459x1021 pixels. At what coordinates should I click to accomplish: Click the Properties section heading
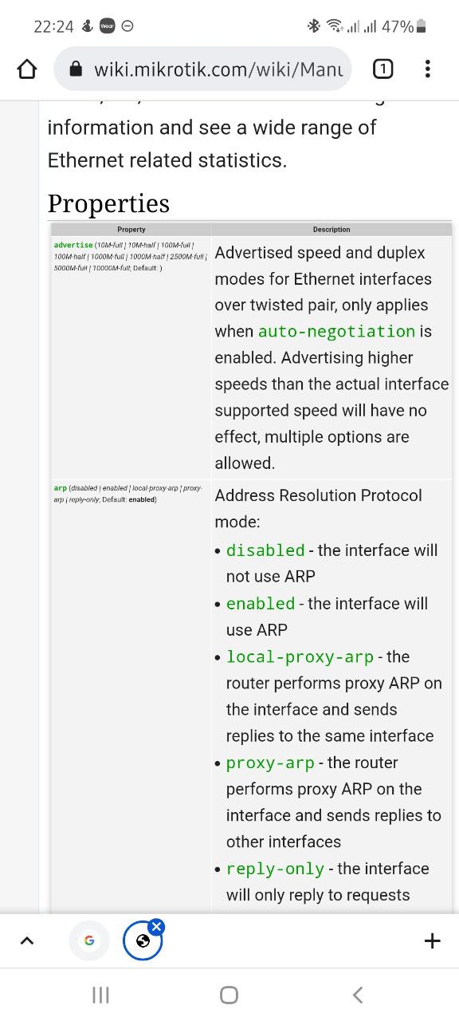(x=108, y=203)
